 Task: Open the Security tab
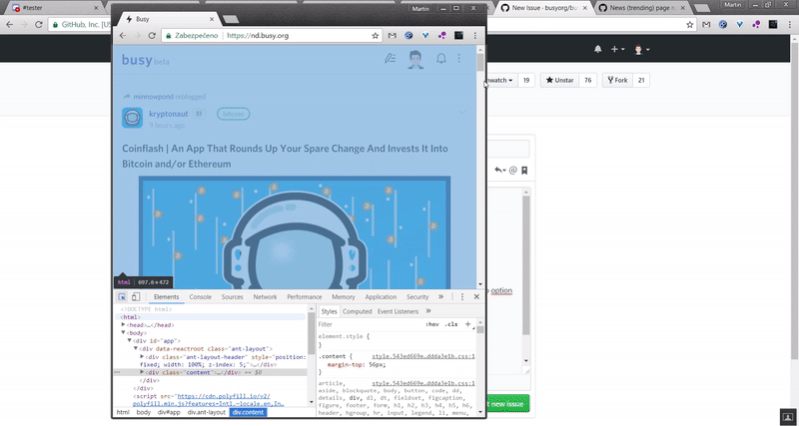(x=417, y=296)
